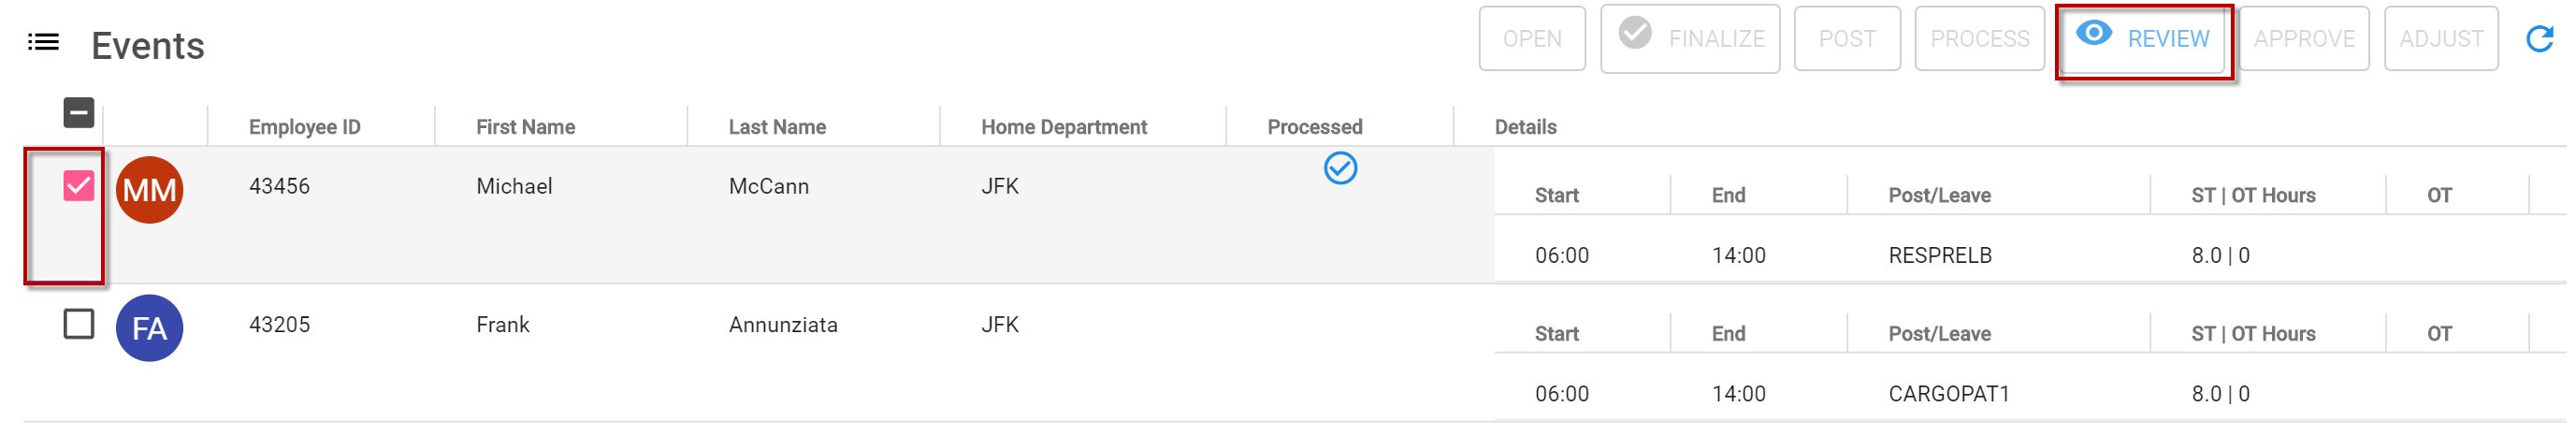Screen dimensions: 2576x436
Task: Uncheck the checkbox for Michael McCann
Action: click(x=79, y=186)
